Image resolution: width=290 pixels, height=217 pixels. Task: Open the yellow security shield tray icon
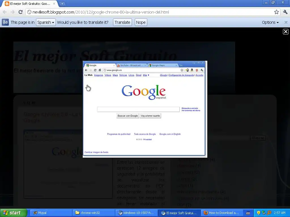tap(259, 213)
